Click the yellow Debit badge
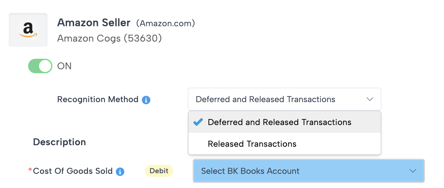The width and height of the screenshot is (444, 188). tap(159, 171)
